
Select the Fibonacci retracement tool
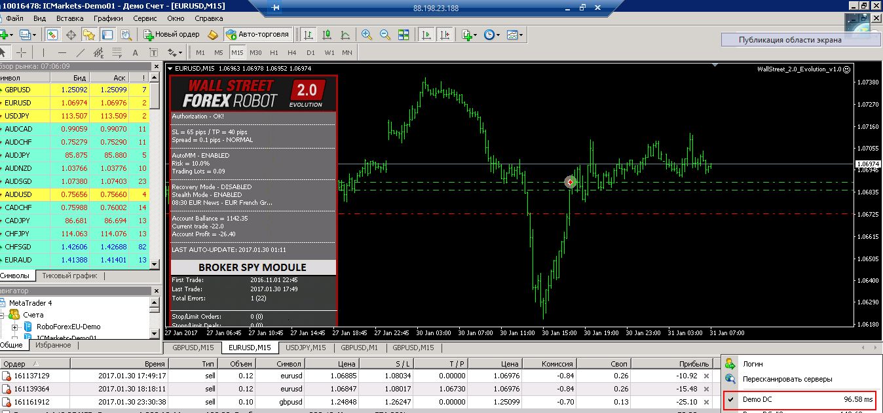pyautogui.click(x=117, y=52)
